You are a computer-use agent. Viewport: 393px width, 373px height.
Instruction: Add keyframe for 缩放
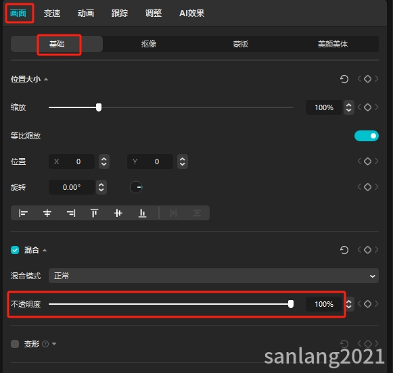point(368,107)
